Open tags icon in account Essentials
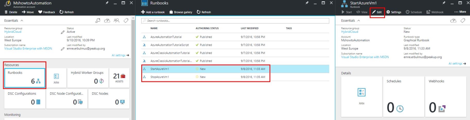Viewport: 470px width, 120px height. pyautogui.click(x=126, y=20)
